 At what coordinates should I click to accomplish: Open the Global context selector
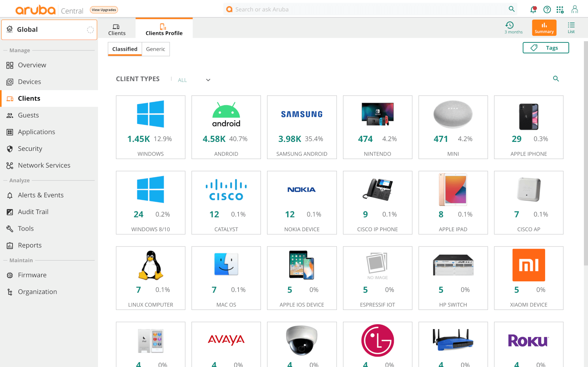click(49, 30)
